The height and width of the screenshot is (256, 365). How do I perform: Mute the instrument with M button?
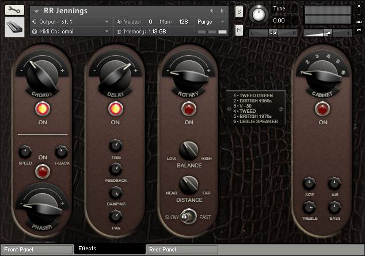[239, 30]
